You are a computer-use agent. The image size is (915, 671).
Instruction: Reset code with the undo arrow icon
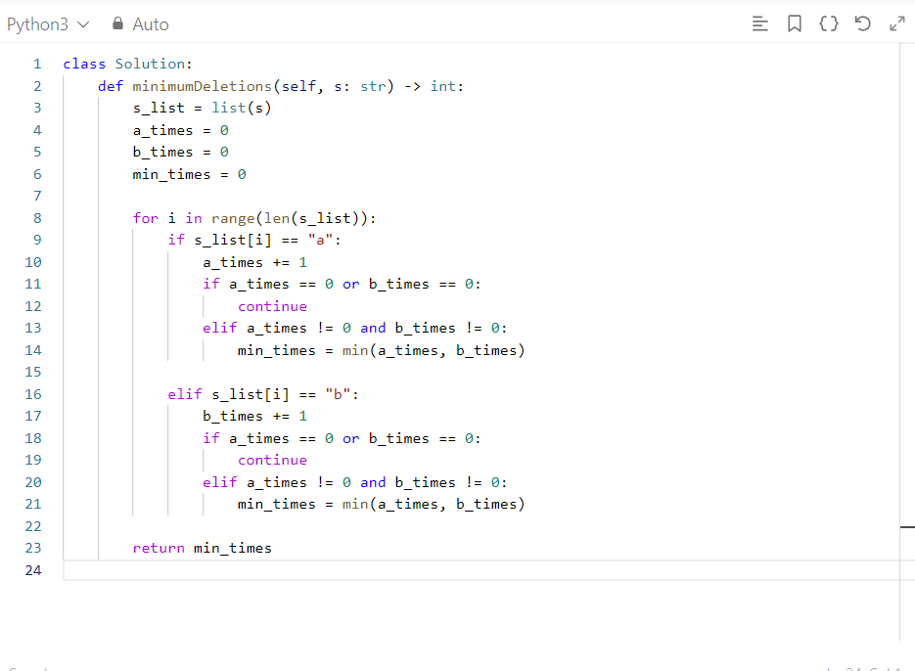862,23
